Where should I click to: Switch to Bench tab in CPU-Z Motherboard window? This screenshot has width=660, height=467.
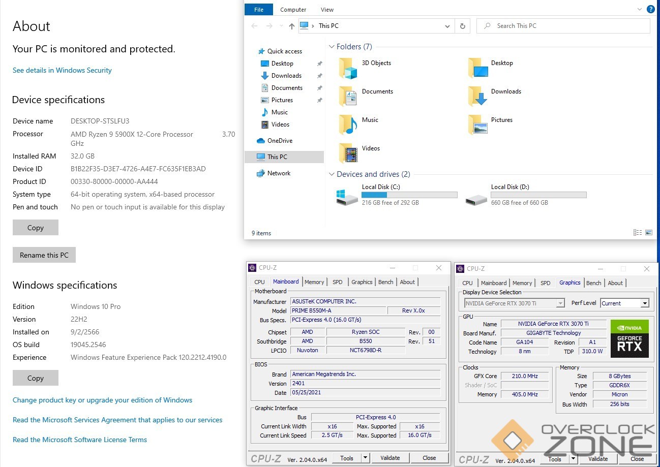pyautogui.click(x=386, y=282)
